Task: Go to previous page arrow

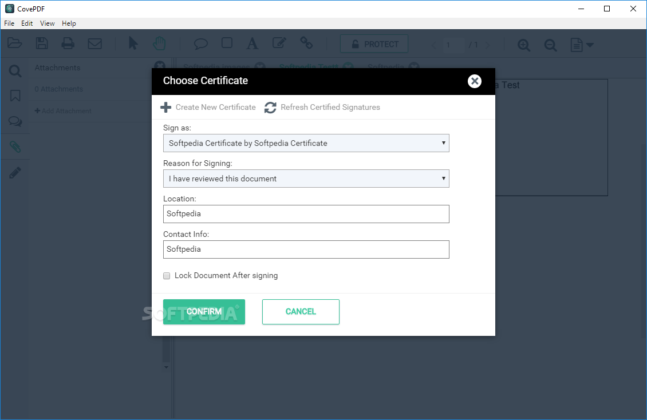Action: 433,45
